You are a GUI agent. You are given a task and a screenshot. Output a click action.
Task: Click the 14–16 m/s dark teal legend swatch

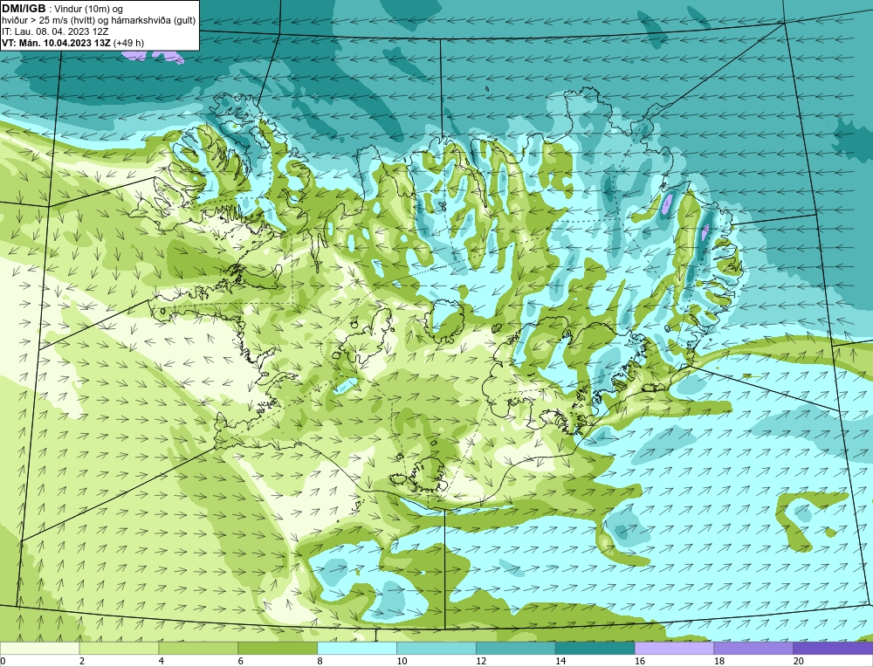point(595,648)
